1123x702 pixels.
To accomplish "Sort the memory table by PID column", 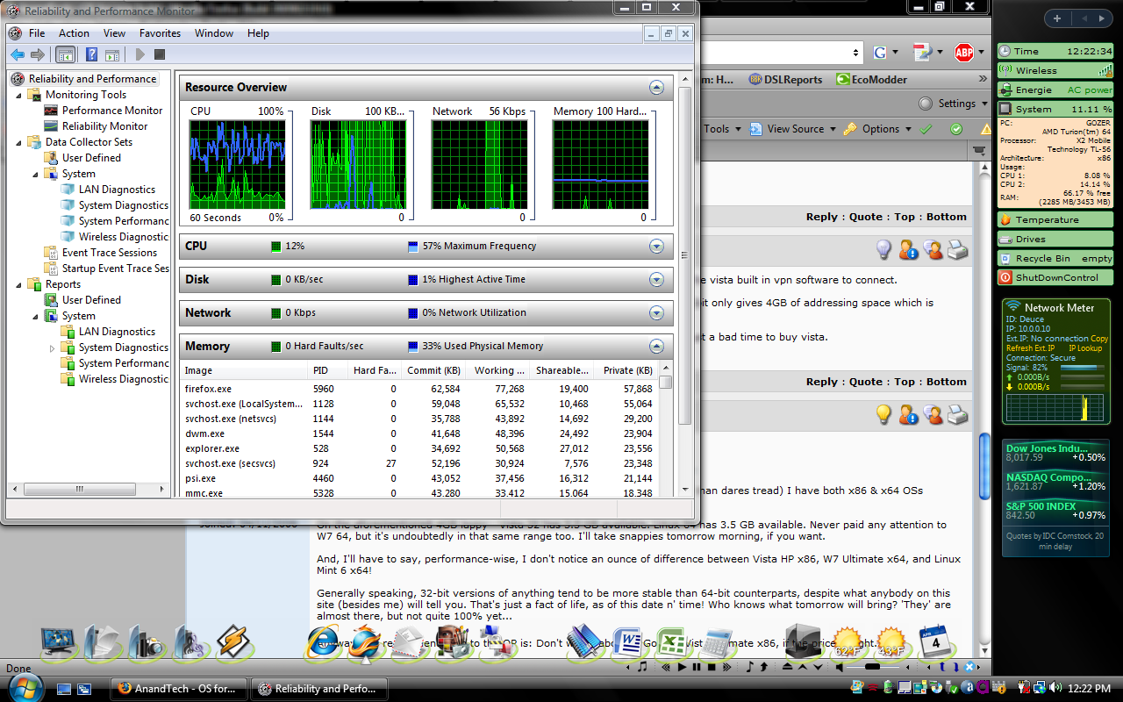I will click(x=321, y=370).
